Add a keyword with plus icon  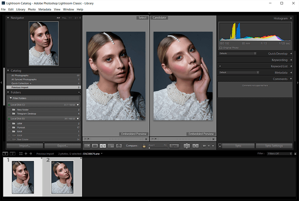(220, 66)
